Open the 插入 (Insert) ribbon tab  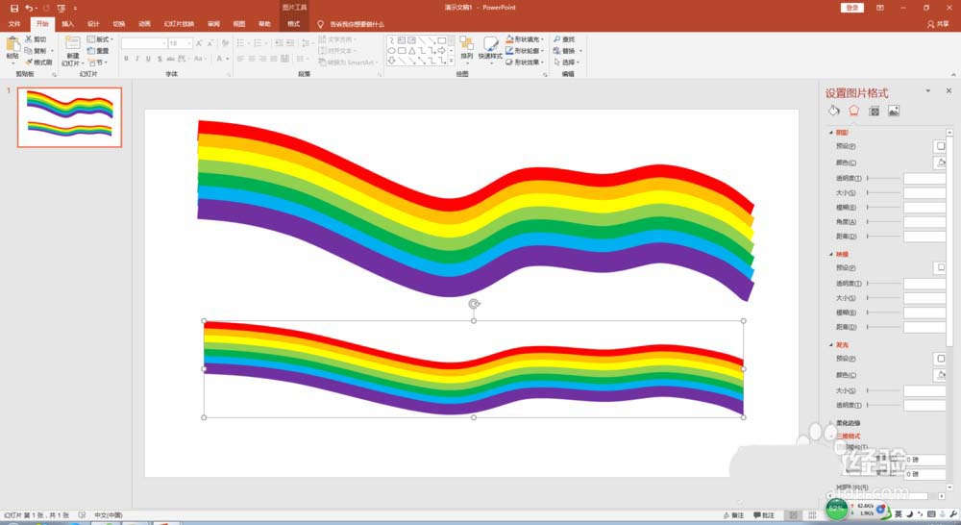coord(67,23)
